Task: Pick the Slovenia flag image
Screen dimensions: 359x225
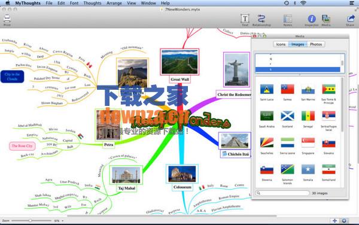Action: pyautogui.click(x=267, y=169)
